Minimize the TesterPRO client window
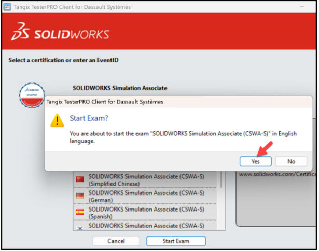 pyautogui.click(x=302, y=7)
